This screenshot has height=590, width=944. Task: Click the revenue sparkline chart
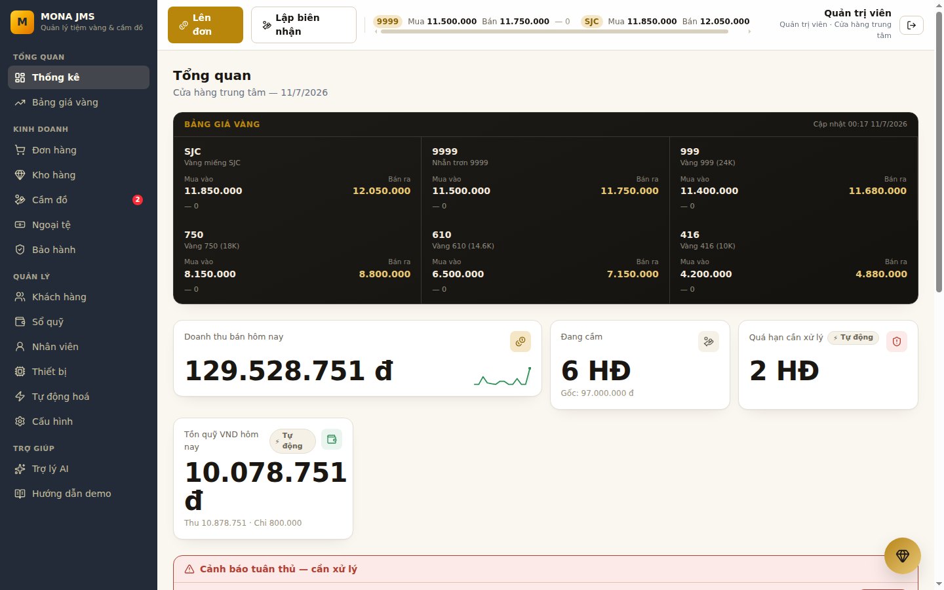(x=502, y=376)
